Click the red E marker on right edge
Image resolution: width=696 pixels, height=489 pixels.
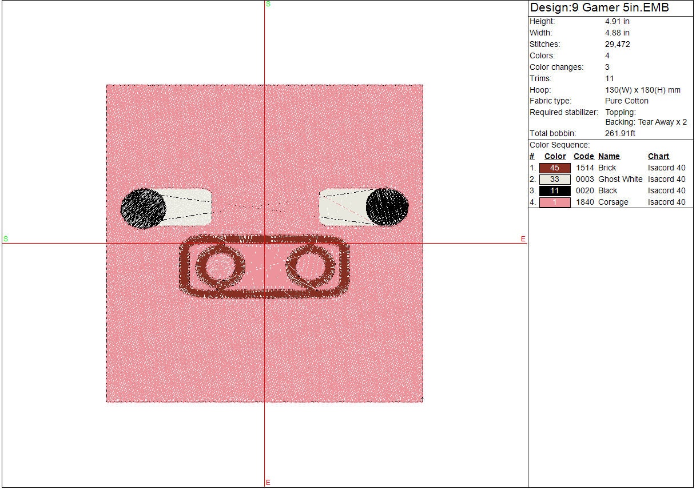[x=523, y=239]
